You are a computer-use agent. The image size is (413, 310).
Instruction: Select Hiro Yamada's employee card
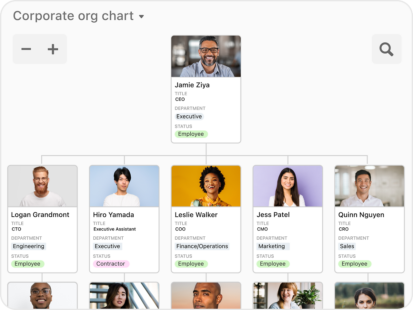(x=124, y=219)
